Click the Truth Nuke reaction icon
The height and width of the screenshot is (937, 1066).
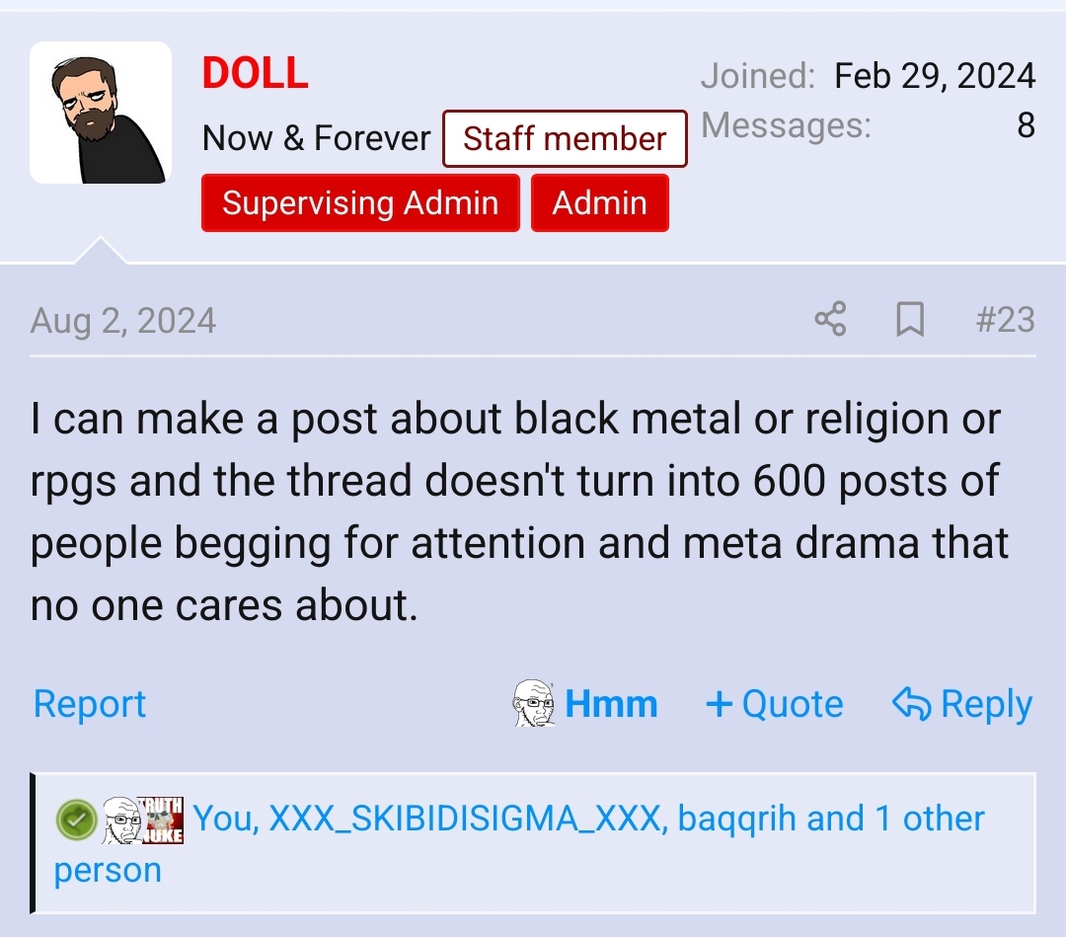click(162, 820)
